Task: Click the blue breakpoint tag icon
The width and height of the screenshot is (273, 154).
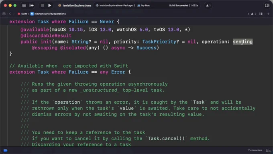Action: pyautogui.click(x=5, y=150)
